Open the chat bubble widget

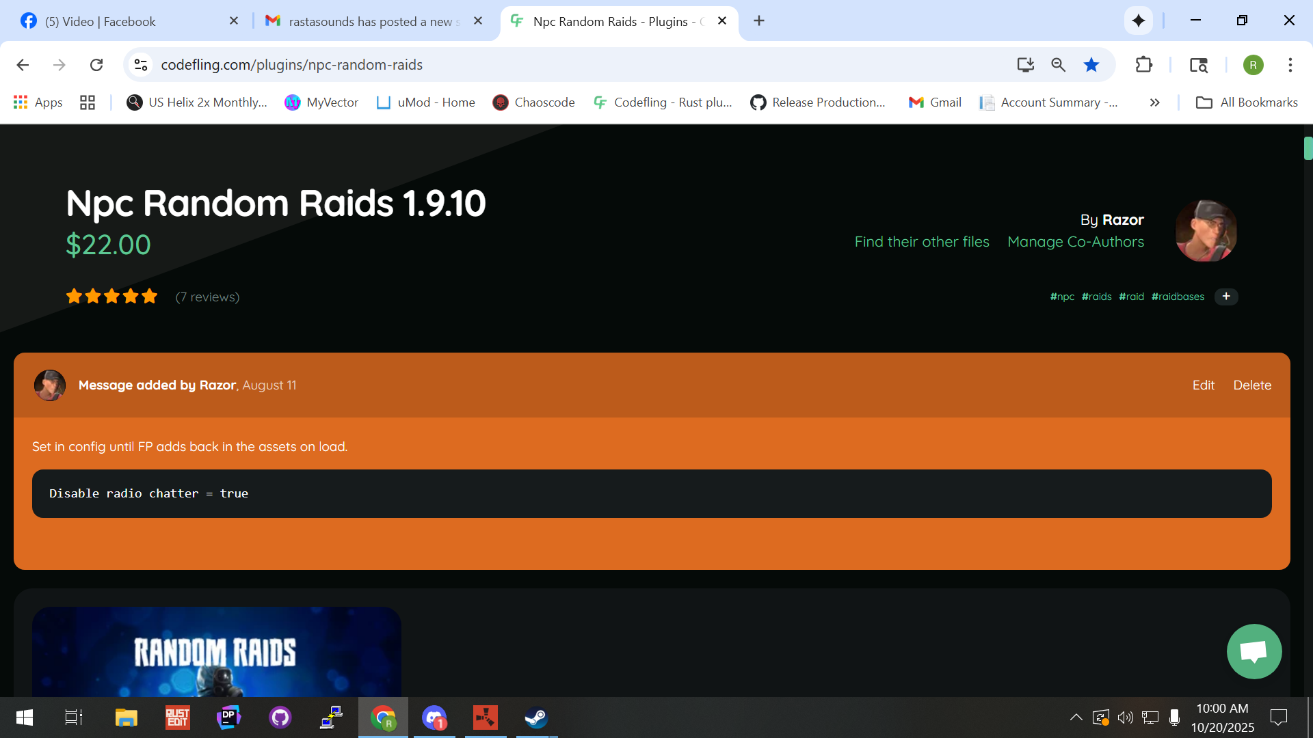pos(1254,651)
